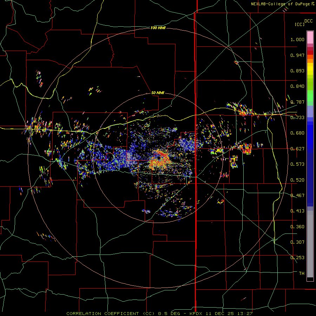316x316 pixels.
Task: Select the 0.840 scale value
Action: click(297, 86)
